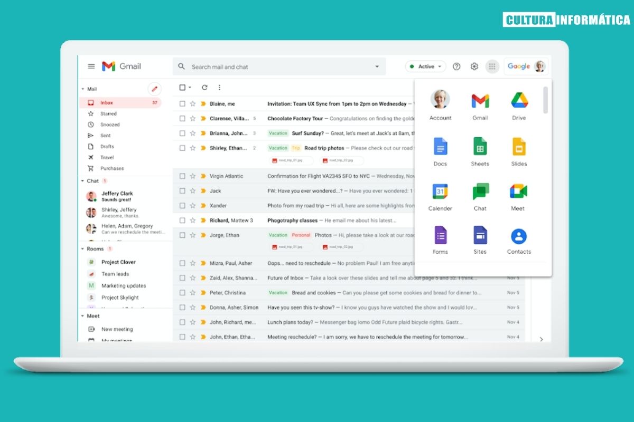Star the Virgin Atlantic email

pyautogui.click(x=193, y=176)
